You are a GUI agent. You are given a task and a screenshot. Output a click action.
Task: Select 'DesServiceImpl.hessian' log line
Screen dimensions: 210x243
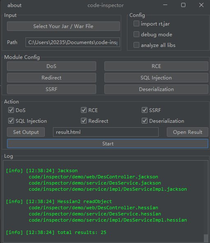[x=108, y=220]
